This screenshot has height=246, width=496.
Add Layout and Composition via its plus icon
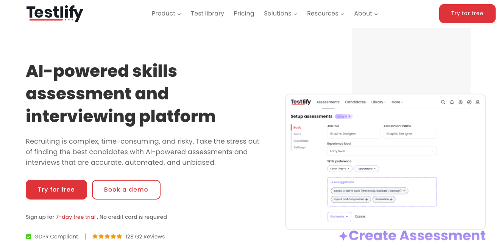pyautogui.click(x=367, y=199)
